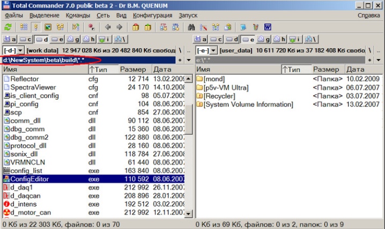Click the copy names to clipboard icon

227,27
